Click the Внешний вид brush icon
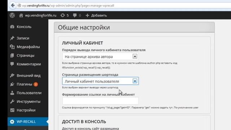231x130 pixels. 12,75
